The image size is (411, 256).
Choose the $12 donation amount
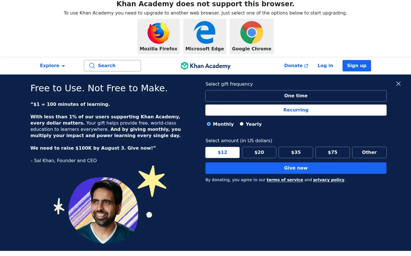(x=222, y=152)
